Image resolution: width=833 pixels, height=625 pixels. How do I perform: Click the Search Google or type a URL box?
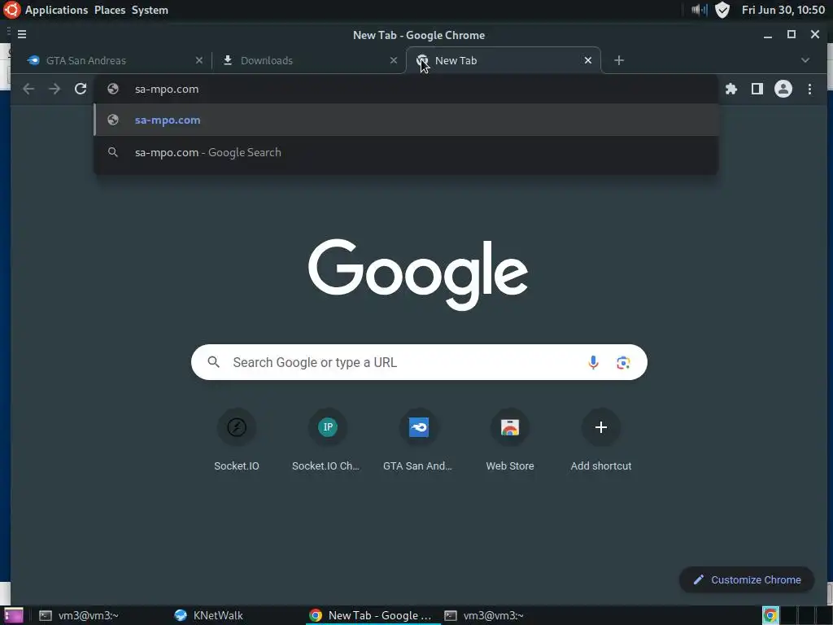click(419, 362)
